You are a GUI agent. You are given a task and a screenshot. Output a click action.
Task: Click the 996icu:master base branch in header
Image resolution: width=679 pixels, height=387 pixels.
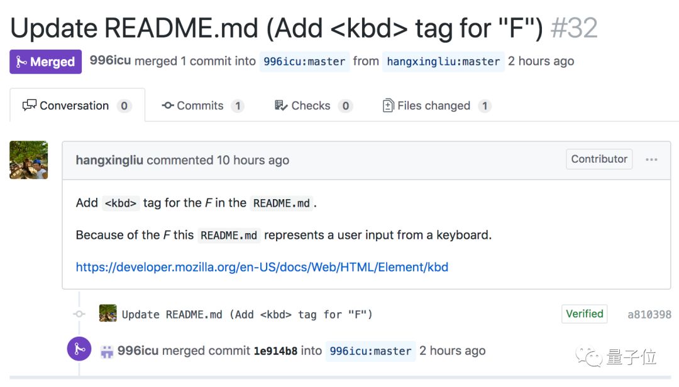[304, 62]
